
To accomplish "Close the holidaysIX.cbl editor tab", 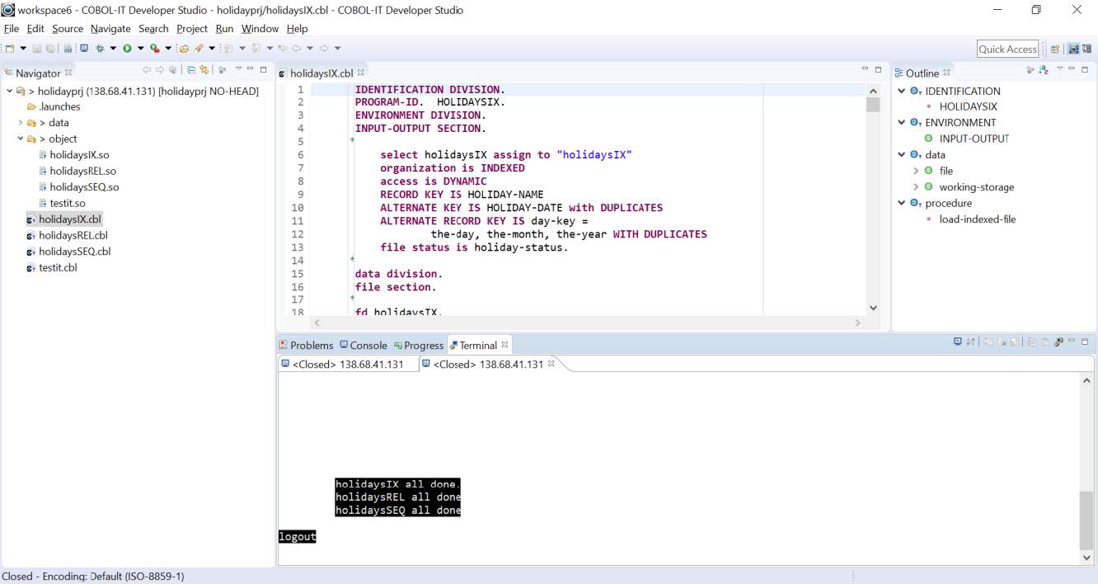I will point(361,73).
